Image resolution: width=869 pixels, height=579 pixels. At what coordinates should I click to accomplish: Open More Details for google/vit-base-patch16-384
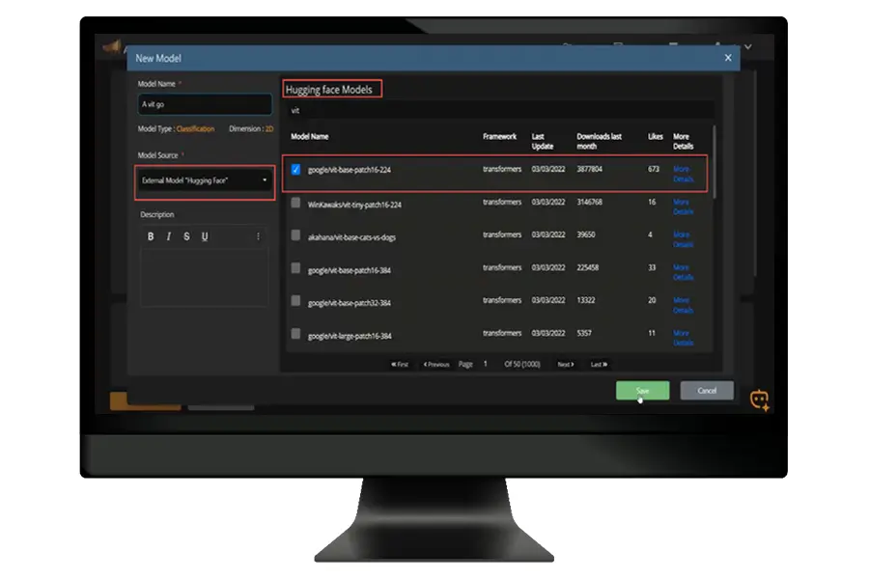[683, 272]
